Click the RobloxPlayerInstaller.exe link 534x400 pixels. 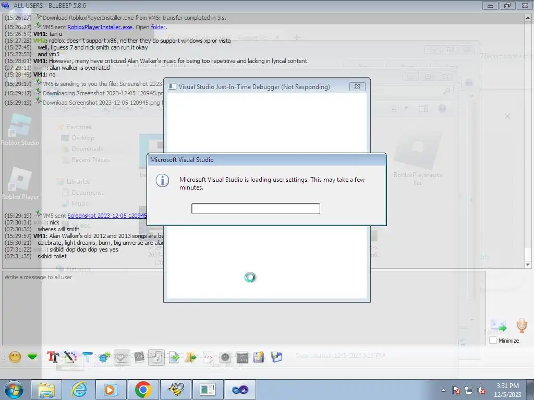coord(100,27)
